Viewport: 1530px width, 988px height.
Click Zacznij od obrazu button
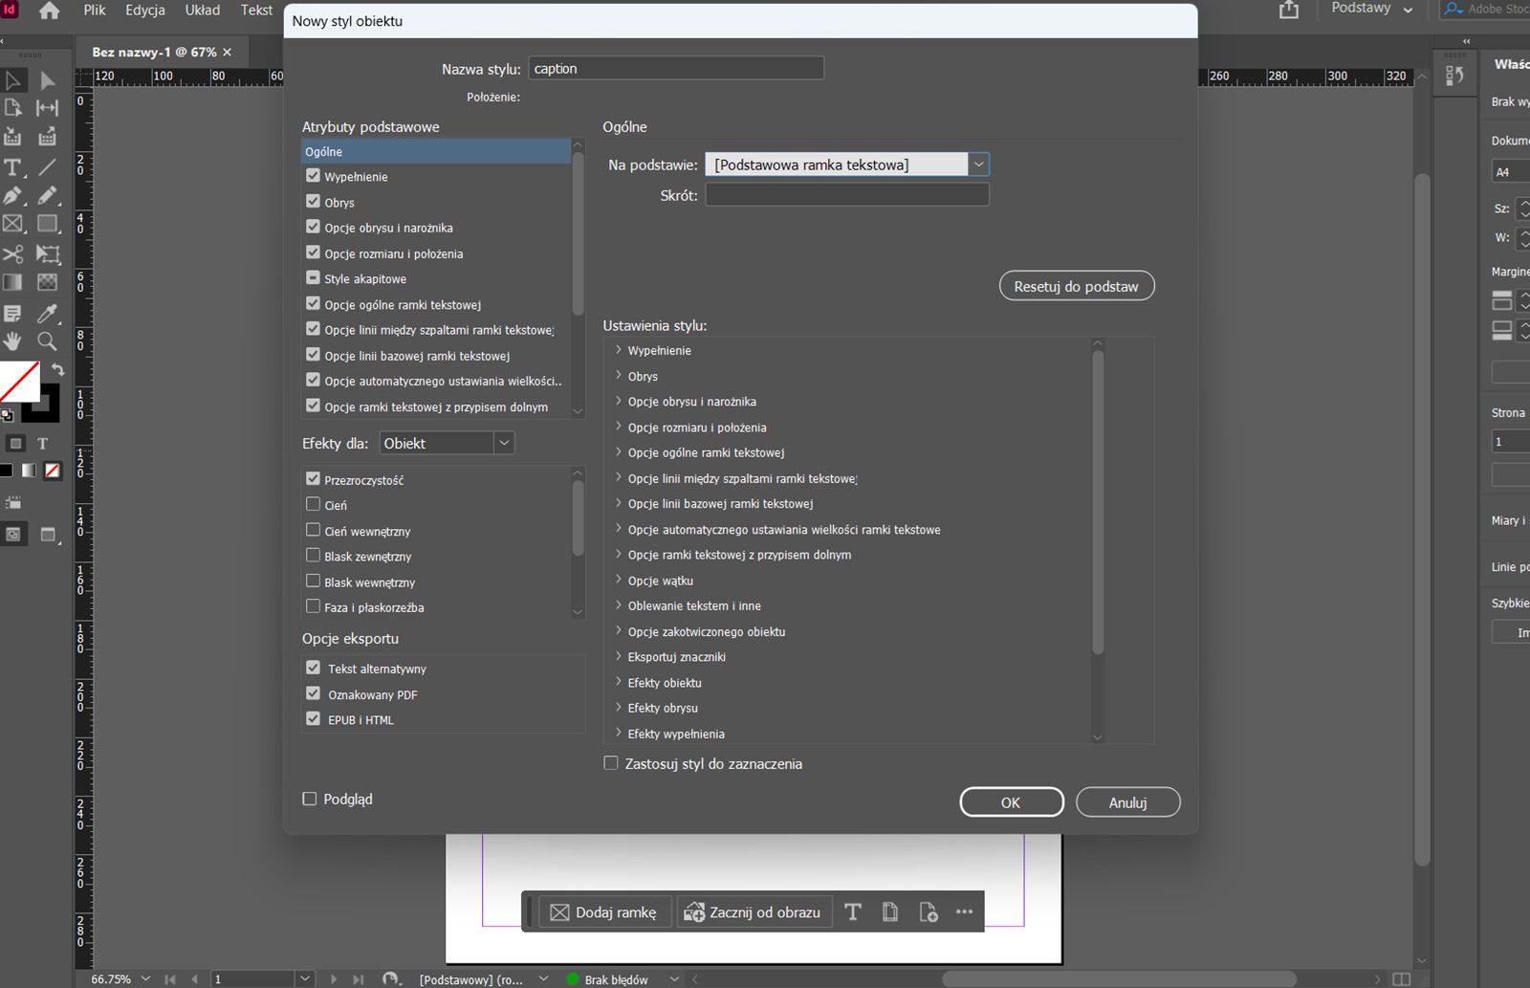pyautogui.click(x=754, y=912)
